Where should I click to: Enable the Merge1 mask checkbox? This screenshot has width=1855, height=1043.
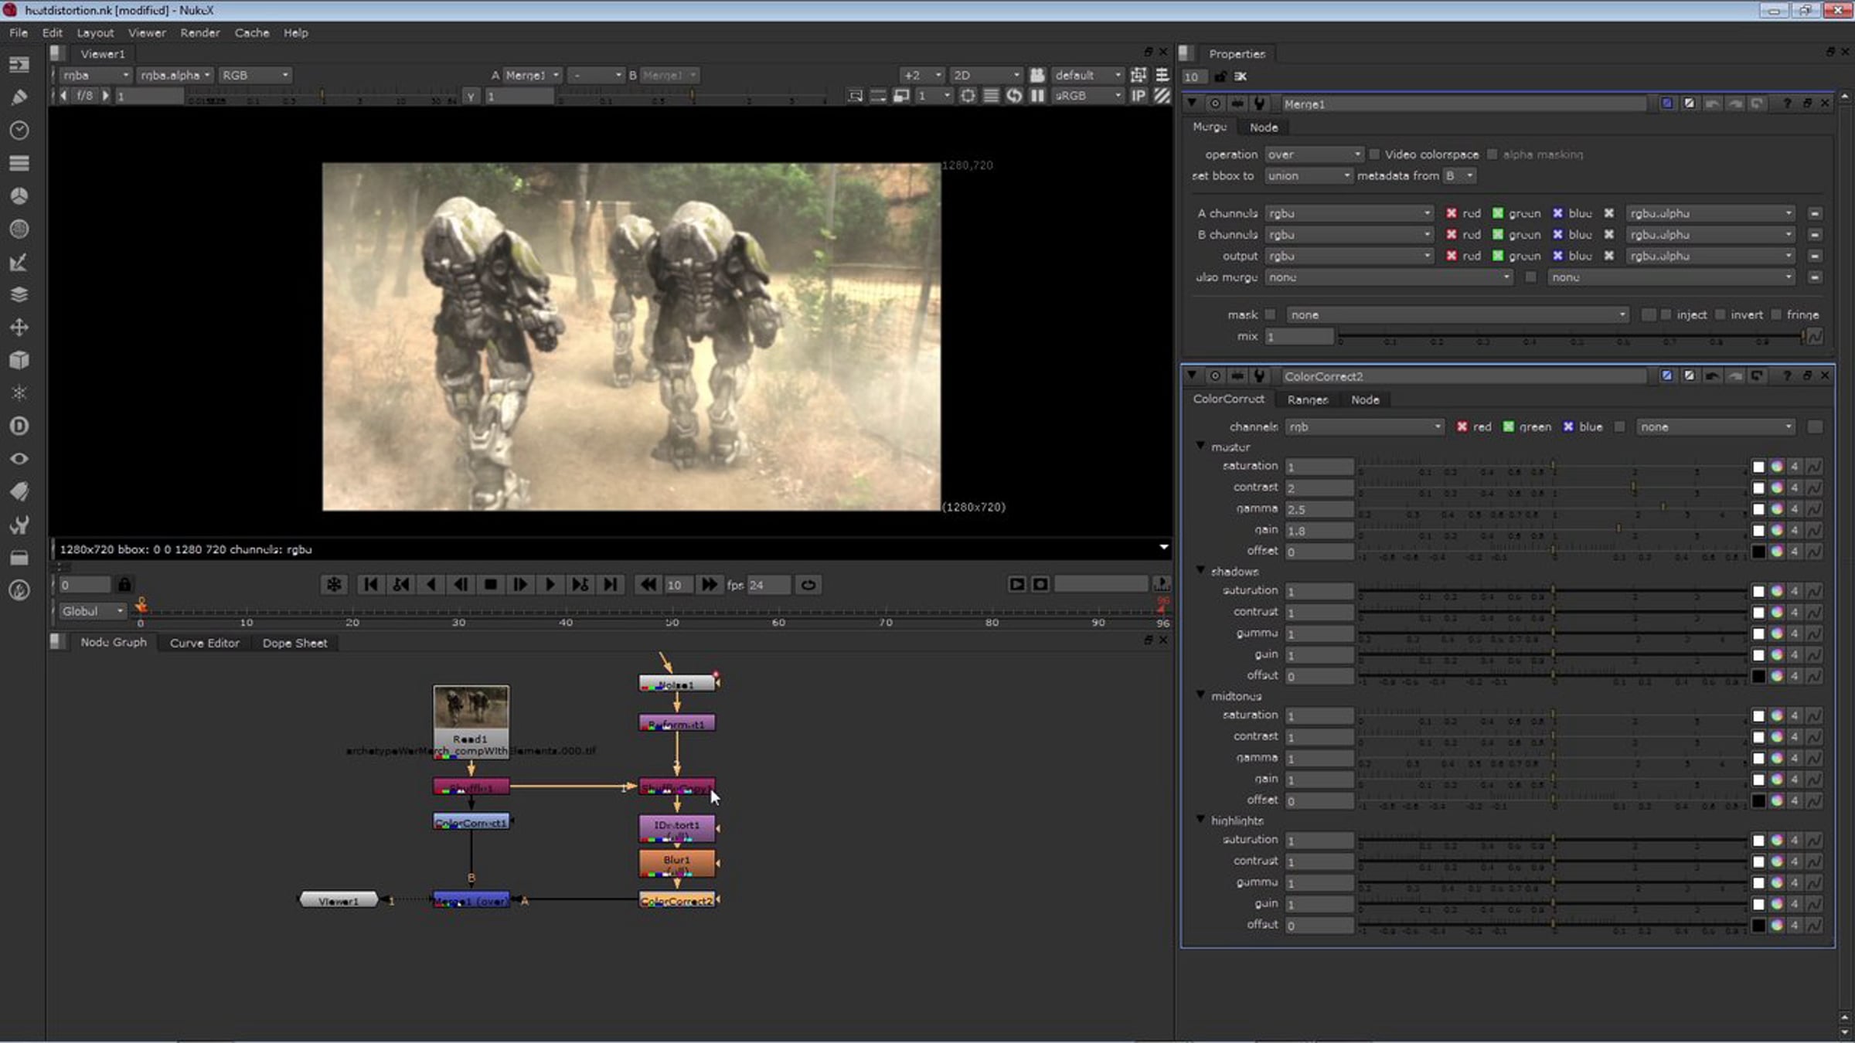1270,314
